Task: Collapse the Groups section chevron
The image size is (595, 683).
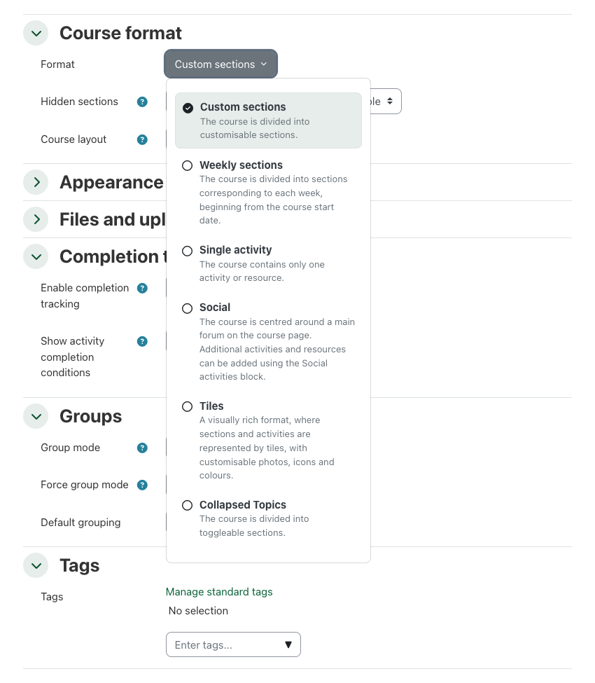Action: 36,416
